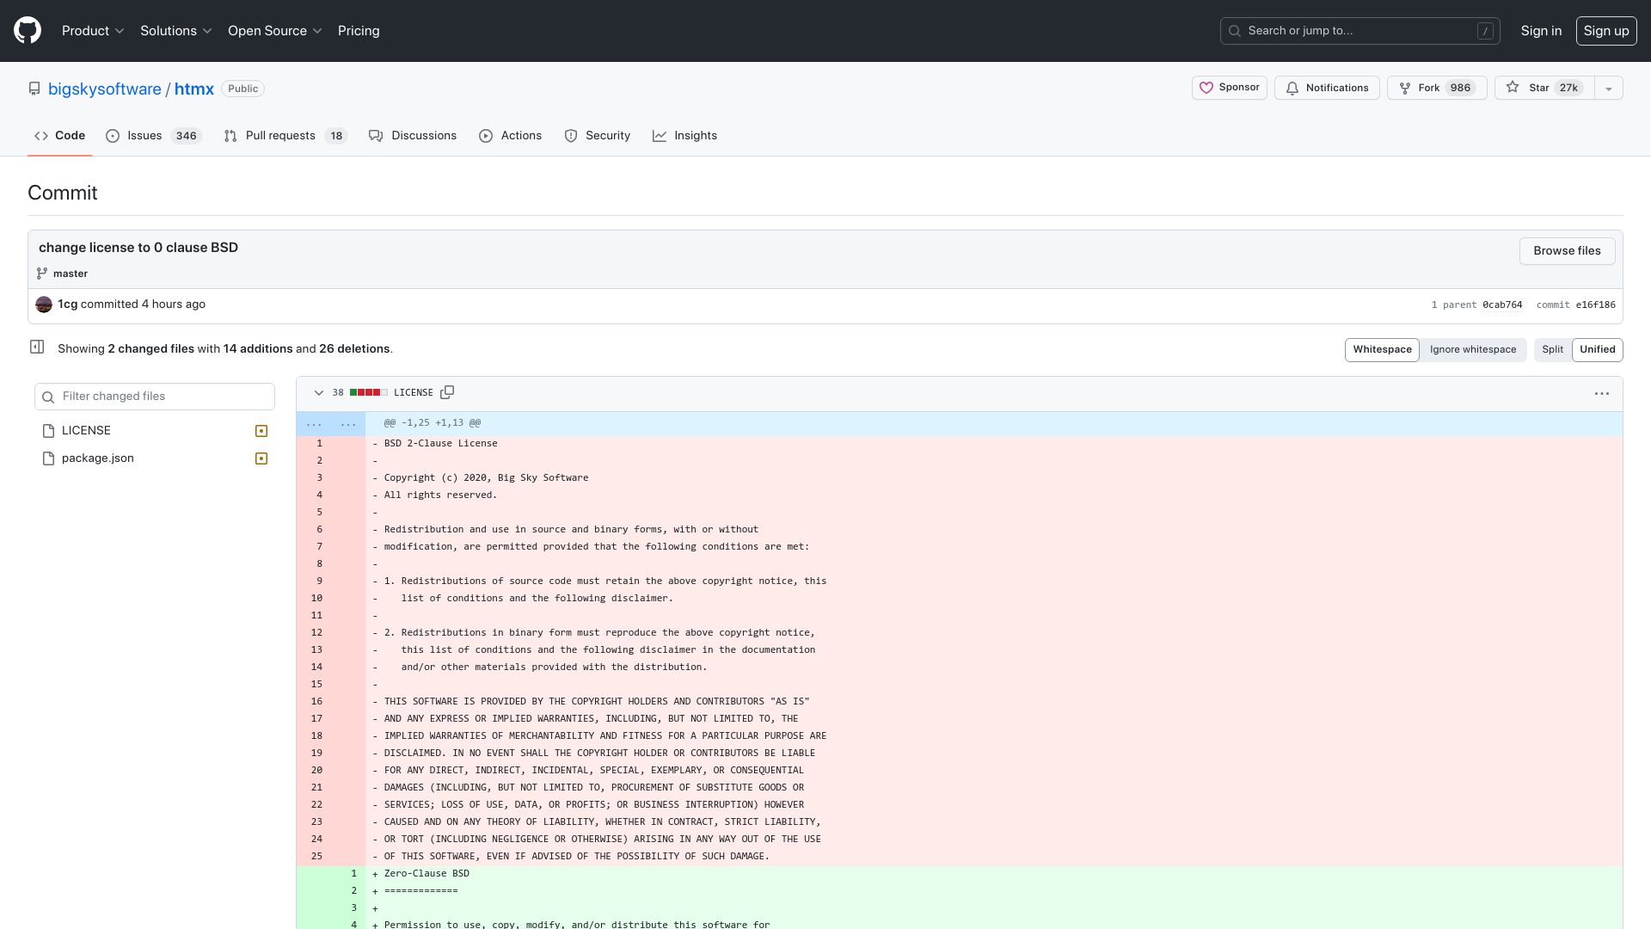Collapse the LICENSE file diff

[x=318, y=393]
